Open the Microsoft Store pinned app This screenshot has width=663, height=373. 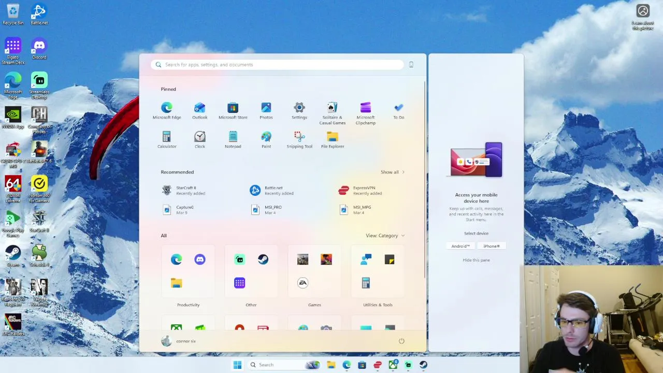coord(233,111)
